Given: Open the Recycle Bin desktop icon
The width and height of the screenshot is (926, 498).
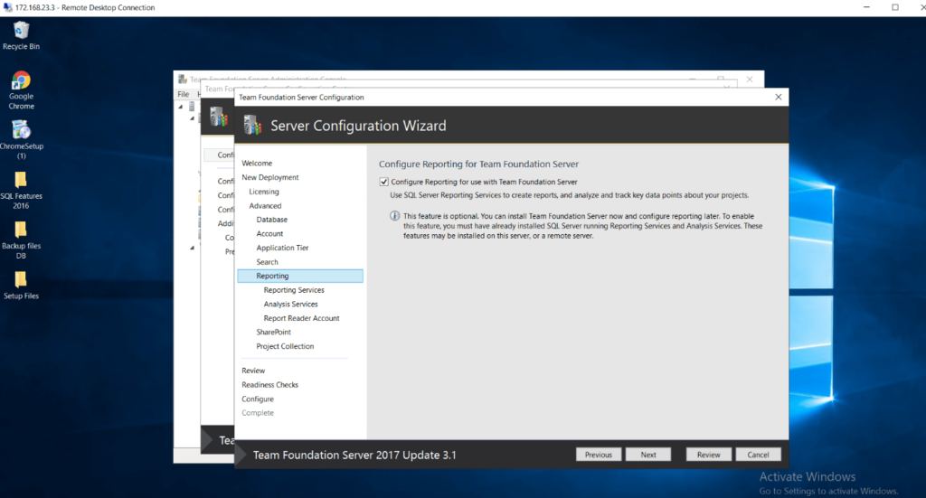Looking at the screenshot, I should point(22,35).
